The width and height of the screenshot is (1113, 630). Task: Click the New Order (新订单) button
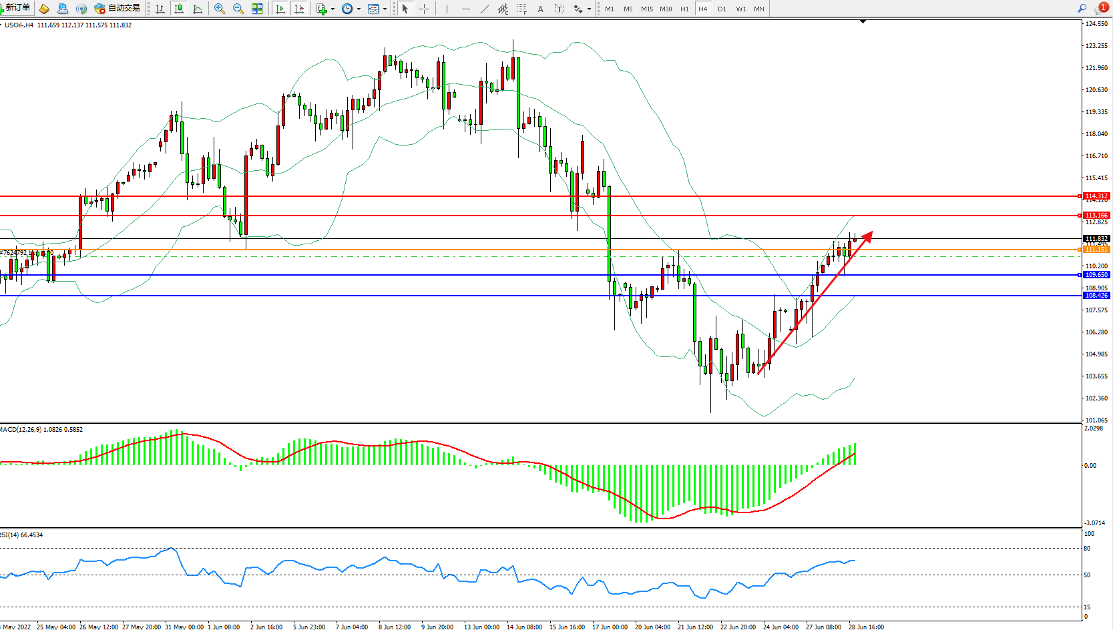16,8
